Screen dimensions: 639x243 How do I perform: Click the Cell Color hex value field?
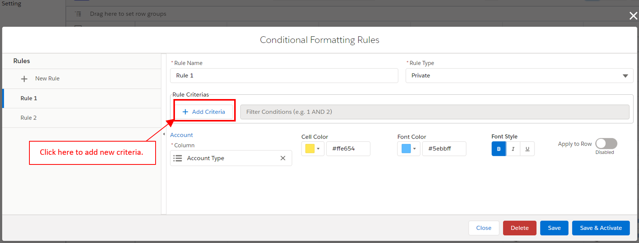pos(348,149)
